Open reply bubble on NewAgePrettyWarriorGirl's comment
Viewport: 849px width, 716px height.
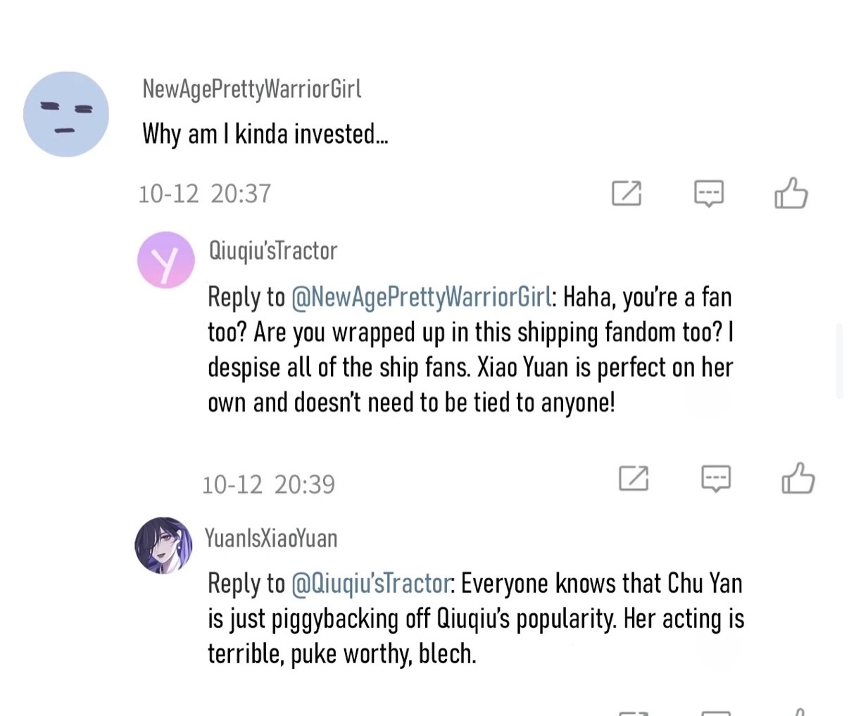708,194
